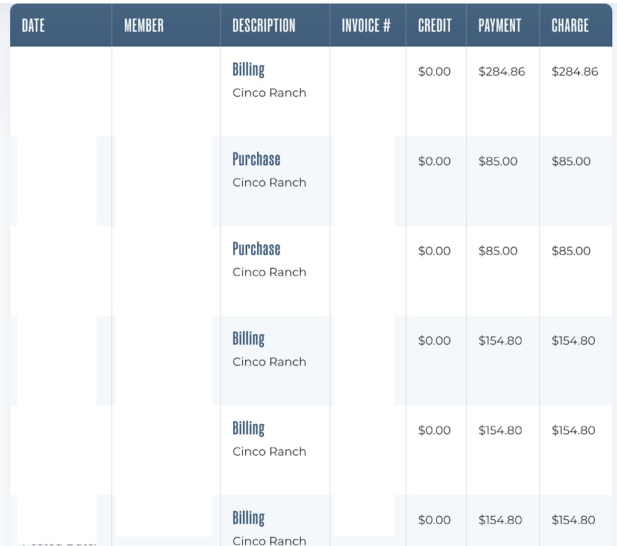617x546 pixels.
Task: Click the $85.00 payment in first Purchase row
Action: click(498, 162)
